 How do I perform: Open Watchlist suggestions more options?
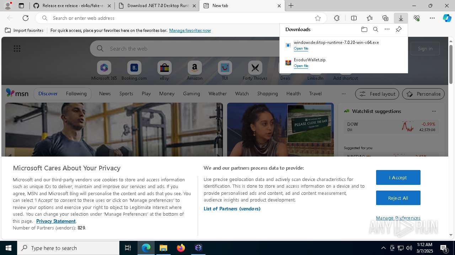[x=434, y=111]
